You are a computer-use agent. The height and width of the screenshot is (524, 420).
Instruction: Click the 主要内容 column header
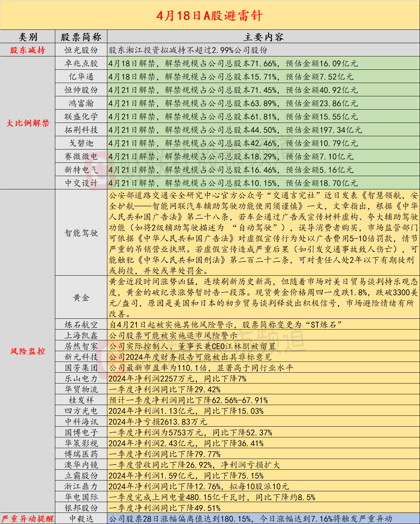pyautogui.click(x=263, y=37)
